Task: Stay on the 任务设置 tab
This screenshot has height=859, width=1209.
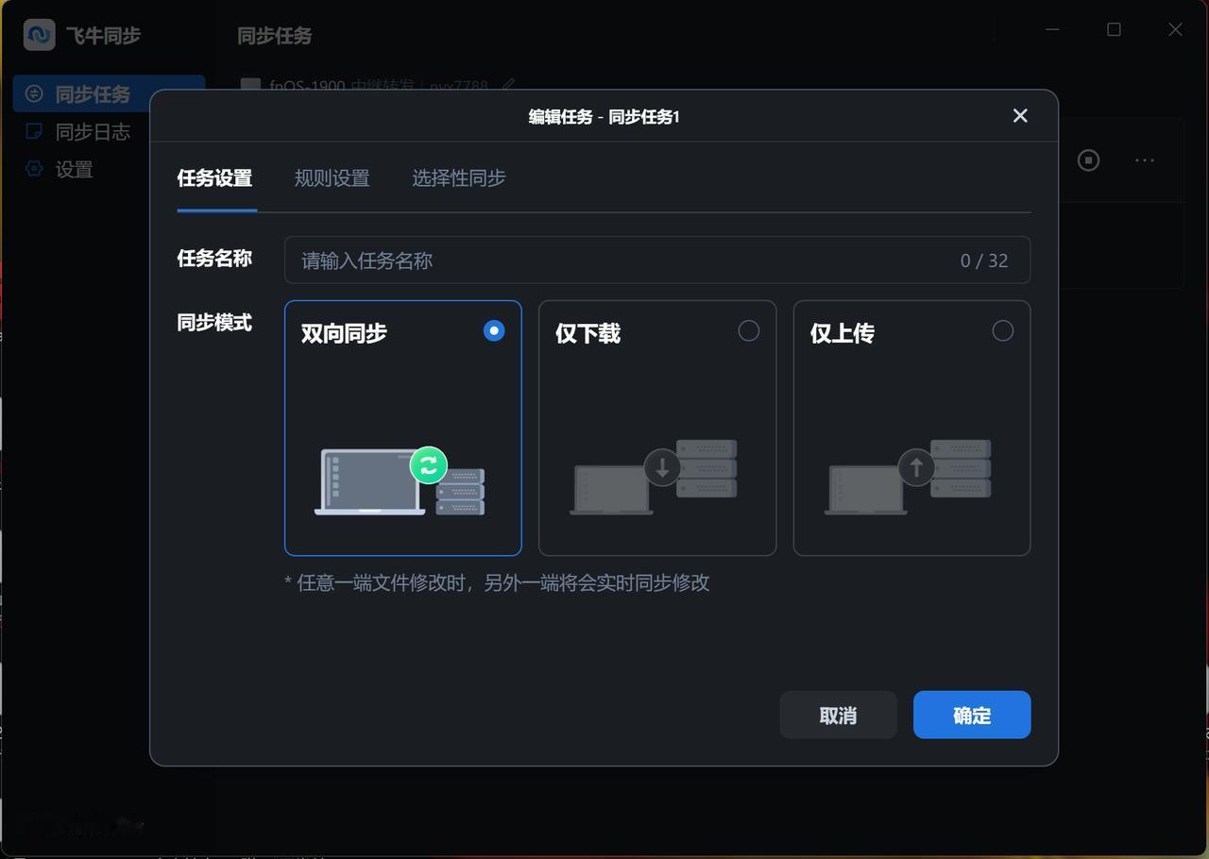Action: (x=215, y=177)
